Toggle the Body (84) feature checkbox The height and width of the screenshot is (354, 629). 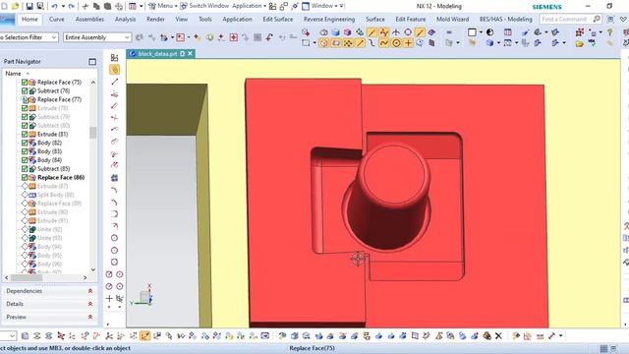point(25,160)
